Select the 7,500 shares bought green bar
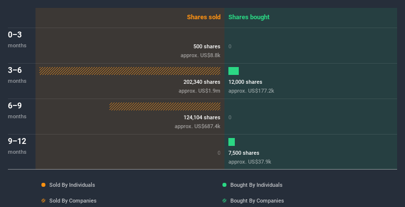This screenshot has height=207, width=405. click(232, 142)
